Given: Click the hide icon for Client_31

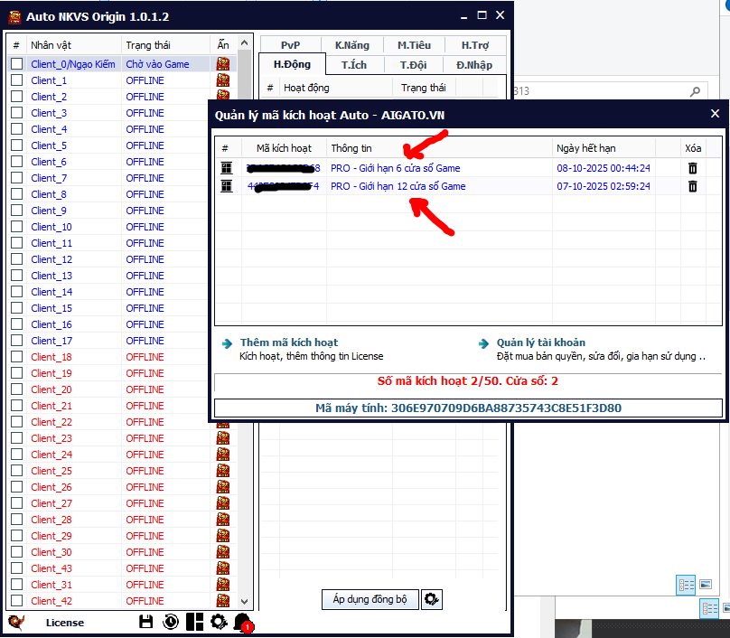Looking at the screenshot, I should click(x=223, y=585).
